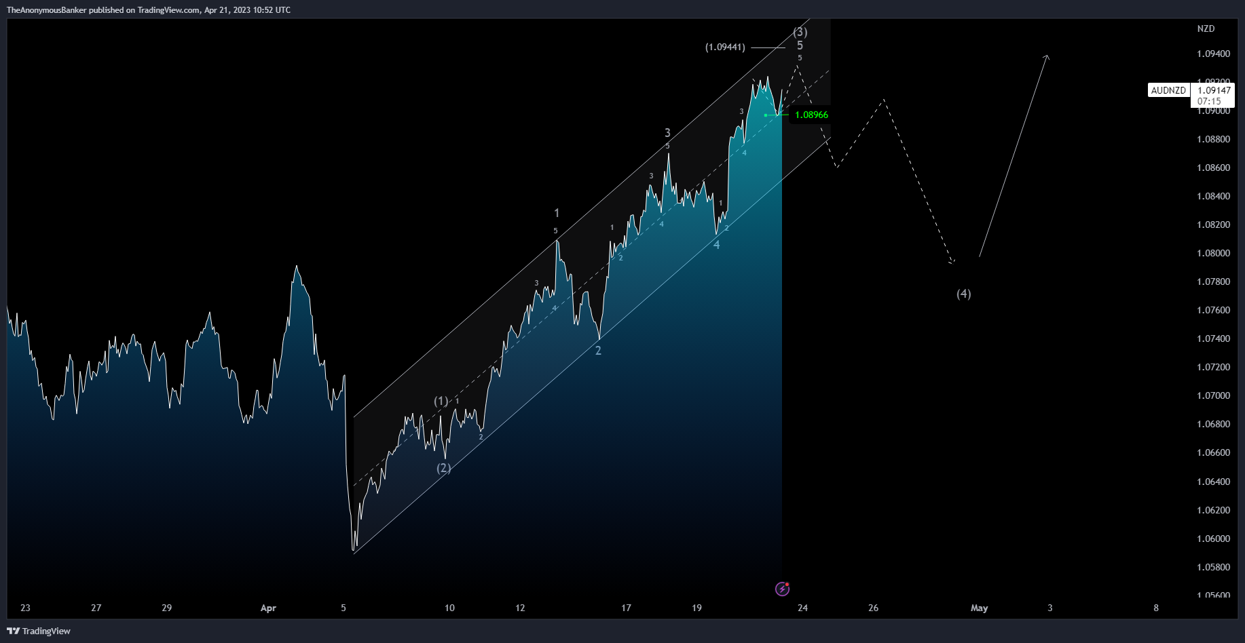Click the 1.07800 price axis value

tap(1213, 281)
